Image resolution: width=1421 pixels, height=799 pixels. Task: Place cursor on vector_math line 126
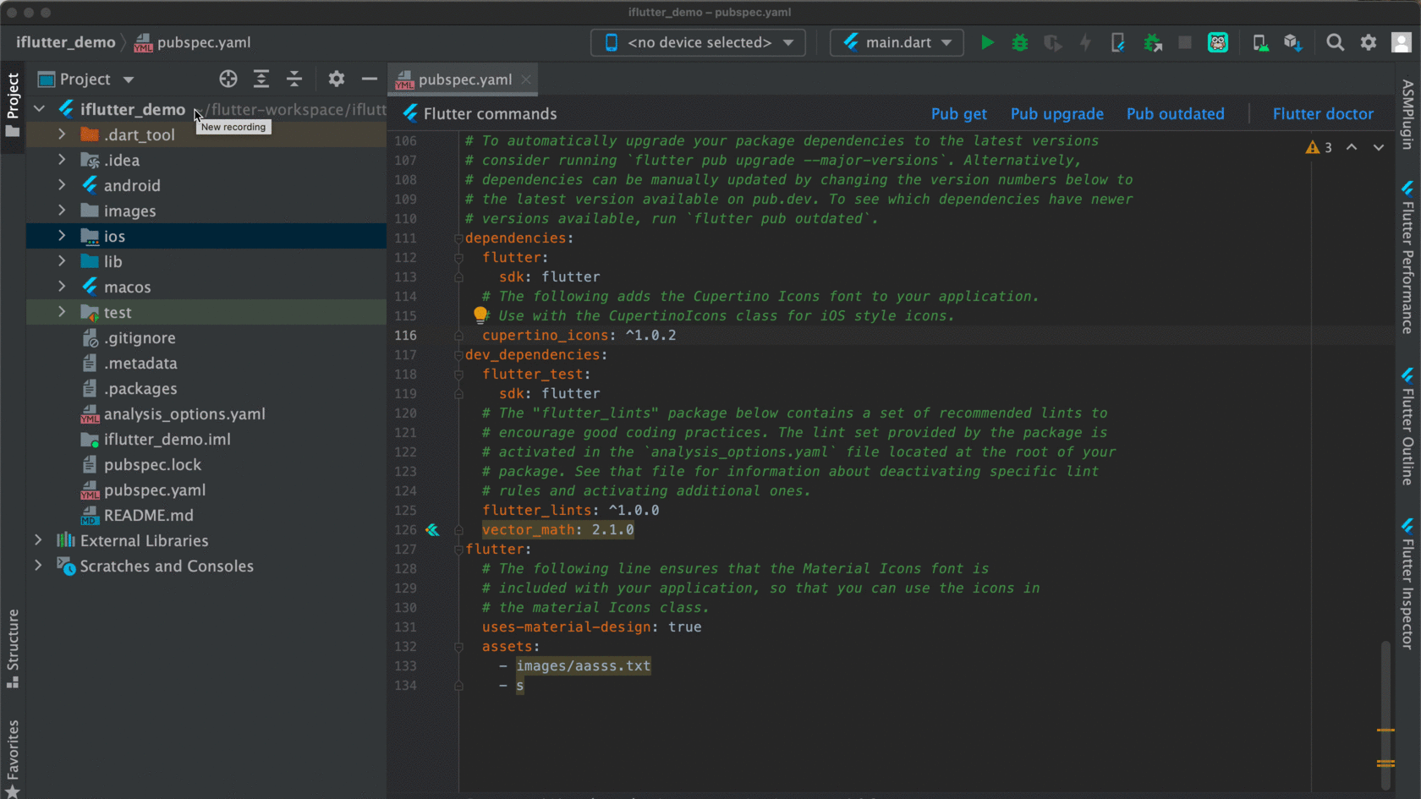pyautogui.click(x=558, y=530)
